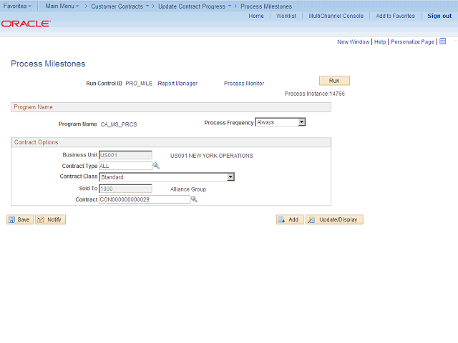Open the Main Menu dropdown
The image size is (458, 343).
click(62, 6)
